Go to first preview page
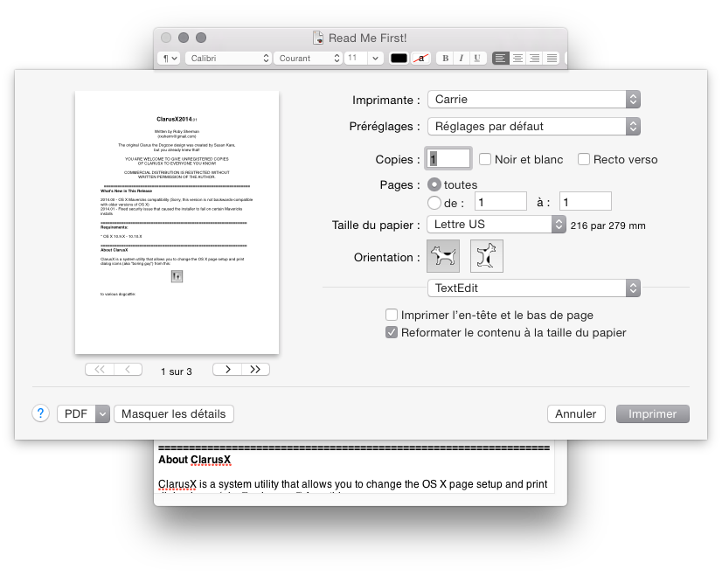 [x=100, y=369]
